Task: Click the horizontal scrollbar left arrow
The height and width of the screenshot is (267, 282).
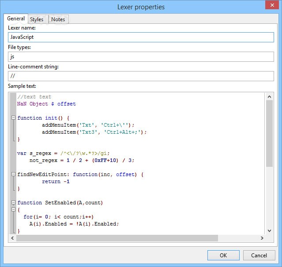Action: coord(12,238)
